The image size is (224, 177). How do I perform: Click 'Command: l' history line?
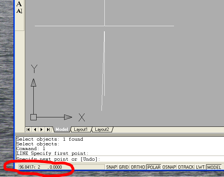coord(31,149)
